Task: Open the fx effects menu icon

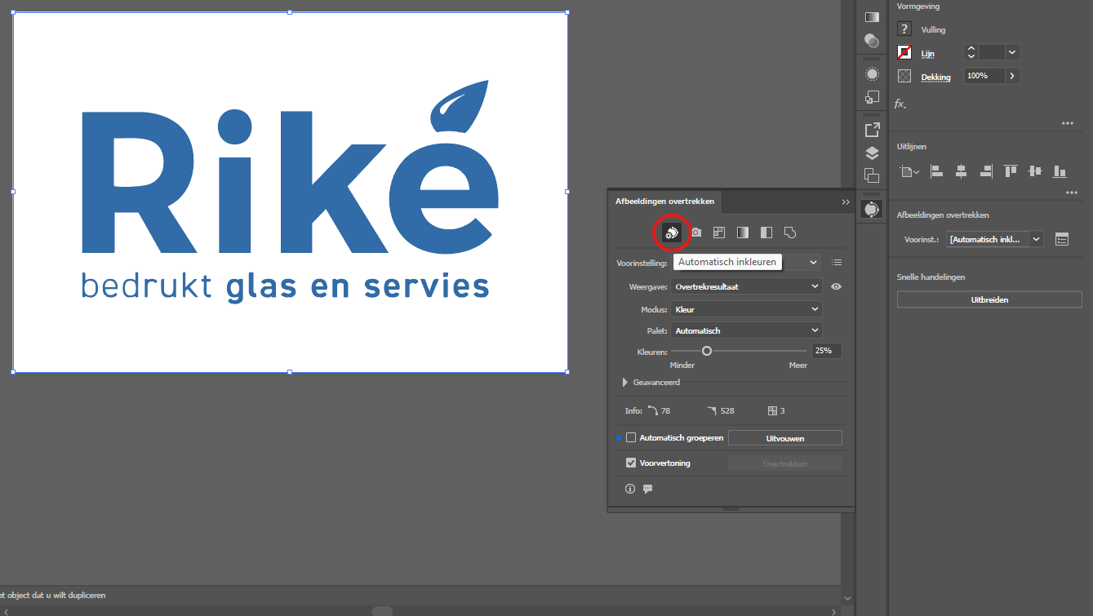Action: click(900, 104)
